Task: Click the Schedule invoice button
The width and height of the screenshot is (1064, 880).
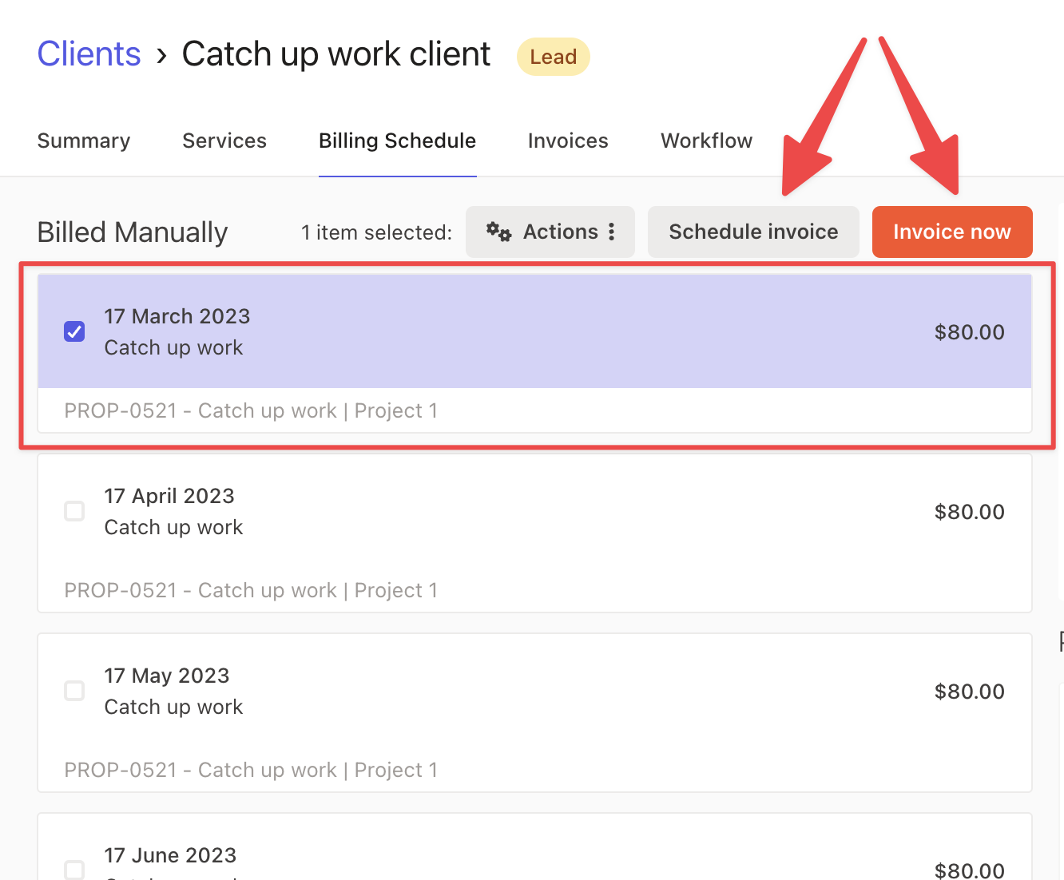Action: point(753,232)
